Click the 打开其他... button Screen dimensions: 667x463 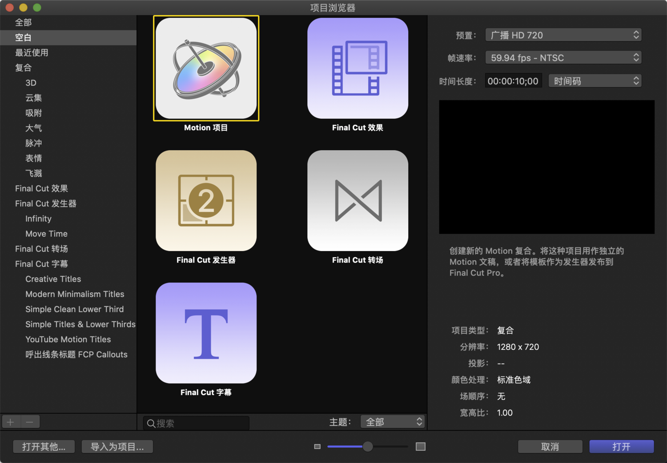point(44,447)
